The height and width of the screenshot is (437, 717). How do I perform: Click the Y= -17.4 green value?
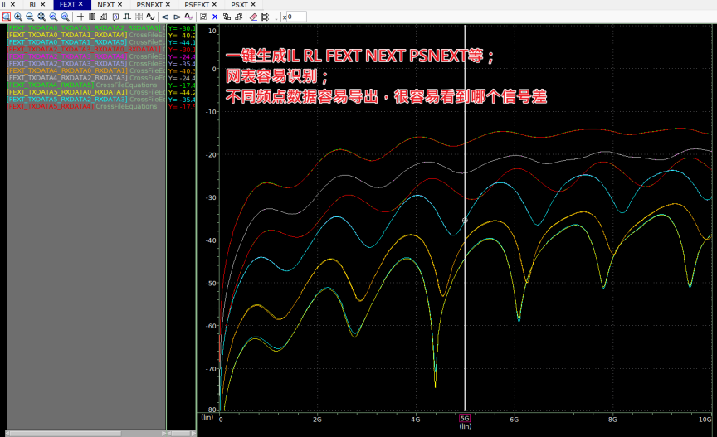(182, 85)
